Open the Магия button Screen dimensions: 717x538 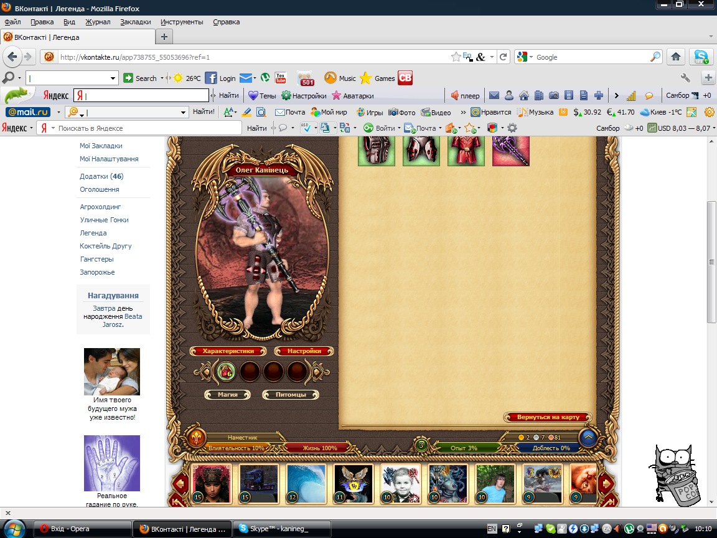pos(227,394)
